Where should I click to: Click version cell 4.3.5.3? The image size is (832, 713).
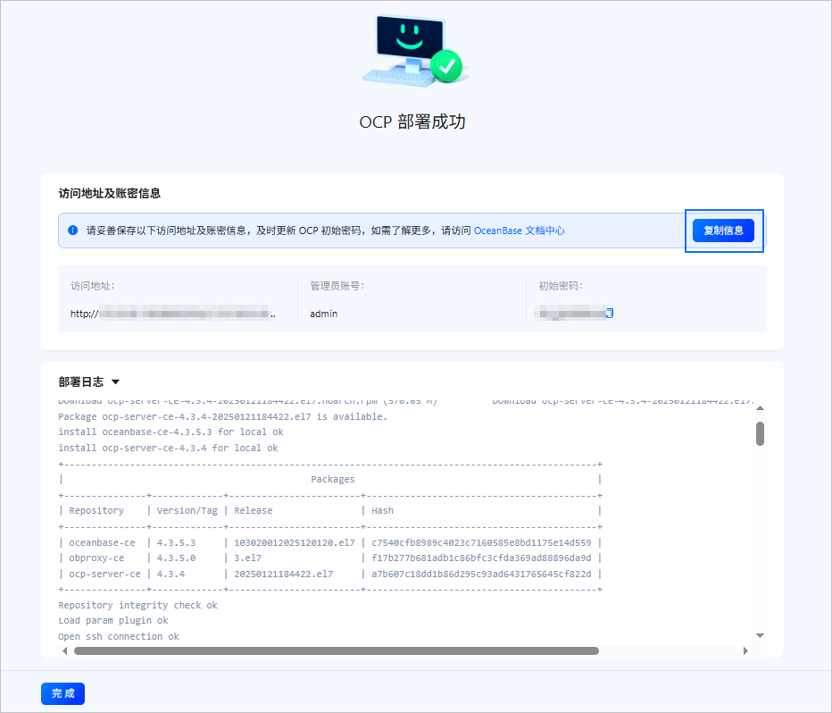176,542
